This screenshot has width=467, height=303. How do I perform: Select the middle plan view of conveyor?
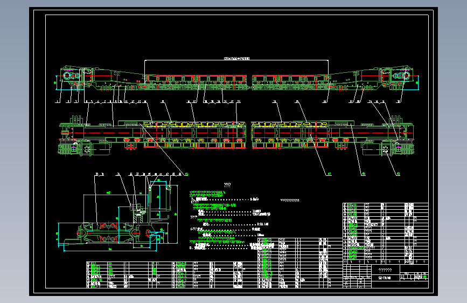click(x=236, y=136)
